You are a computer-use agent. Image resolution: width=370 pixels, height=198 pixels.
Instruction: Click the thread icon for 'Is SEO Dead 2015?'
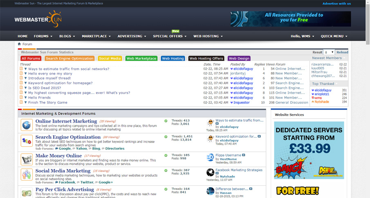click(x=21, y=88)
